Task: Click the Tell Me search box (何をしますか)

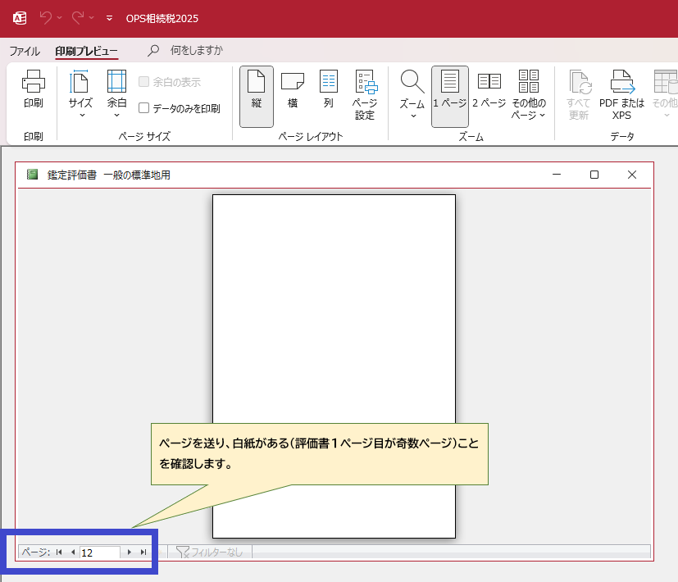Action: (x=196, y=51)
